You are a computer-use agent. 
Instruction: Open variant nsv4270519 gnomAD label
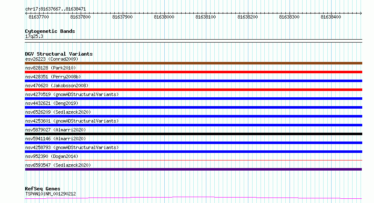[x=72, y=94]
